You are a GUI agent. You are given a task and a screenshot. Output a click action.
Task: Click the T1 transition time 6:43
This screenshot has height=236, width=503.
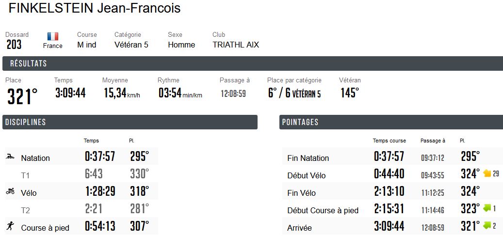click(x=94, y=174)
